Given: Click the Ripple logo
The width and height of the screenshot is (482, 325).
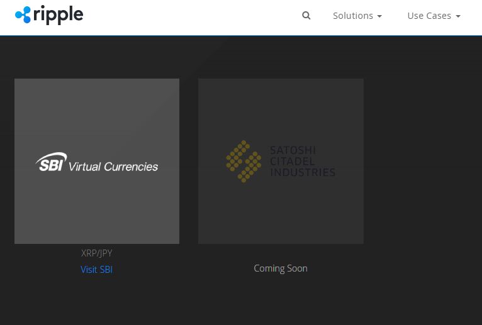Looking at the screenshot, I should [49, 14].
